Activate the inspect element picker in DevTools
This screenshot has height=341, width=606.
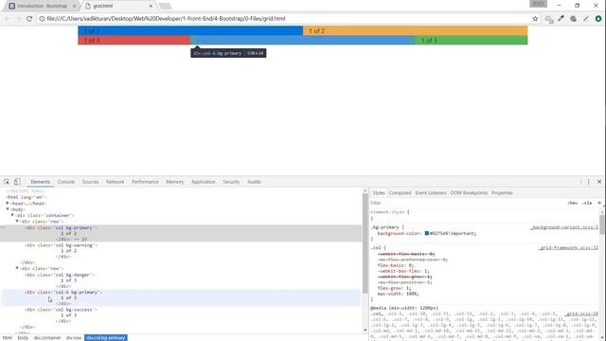tap(7, 182)
